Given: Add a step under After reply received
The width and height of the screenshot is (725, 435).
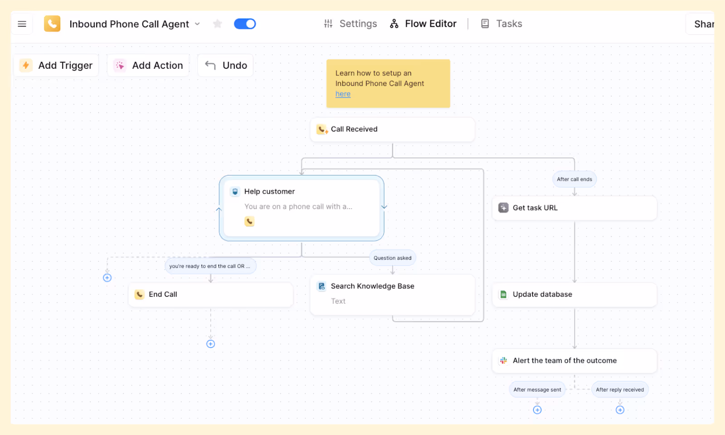Looking at the screenshot, I should (620, 410).
